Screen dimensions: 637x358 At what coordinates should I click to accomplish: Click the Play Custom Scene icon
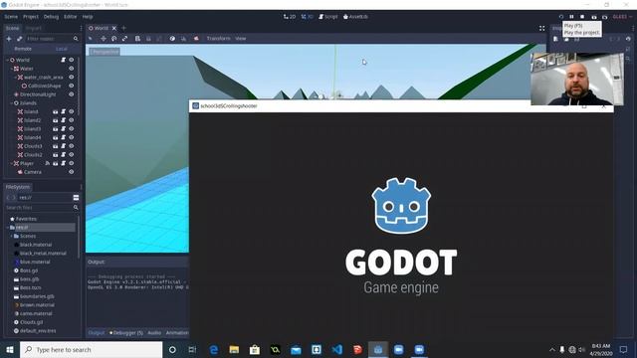click(x=604, y=17)
